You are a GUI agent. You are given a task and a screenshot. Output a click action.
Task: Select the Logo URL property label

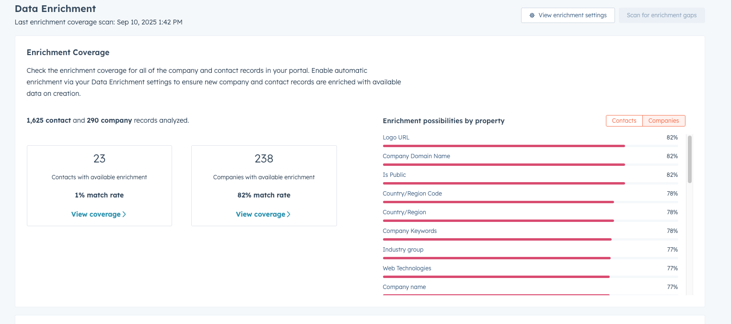[x=396, y=138]
